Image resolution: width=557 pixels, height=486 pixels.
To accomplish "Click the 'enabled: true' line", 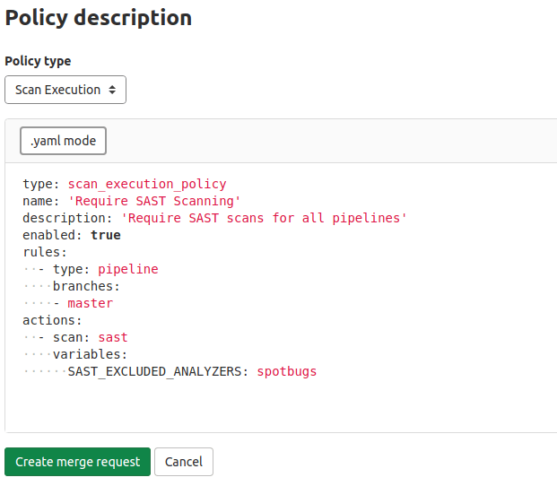I will coord(72,235).
